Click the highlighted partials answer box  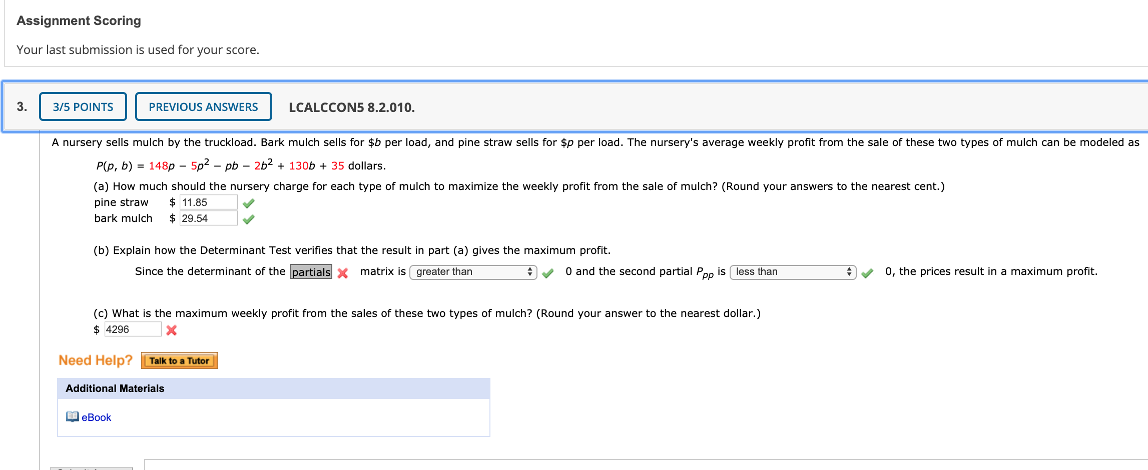pyautogui.click(x=310, y=272)
